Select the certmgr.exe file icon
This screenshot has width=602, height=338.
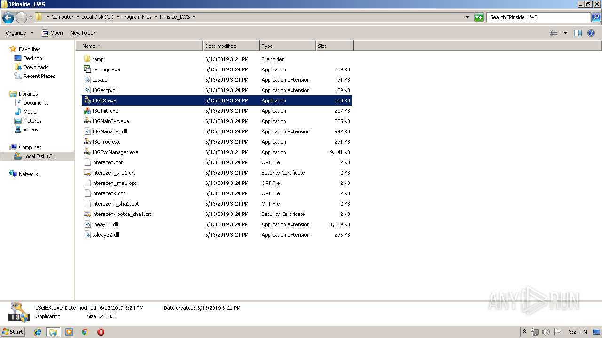pyautogui.click(x=87, y=69)
